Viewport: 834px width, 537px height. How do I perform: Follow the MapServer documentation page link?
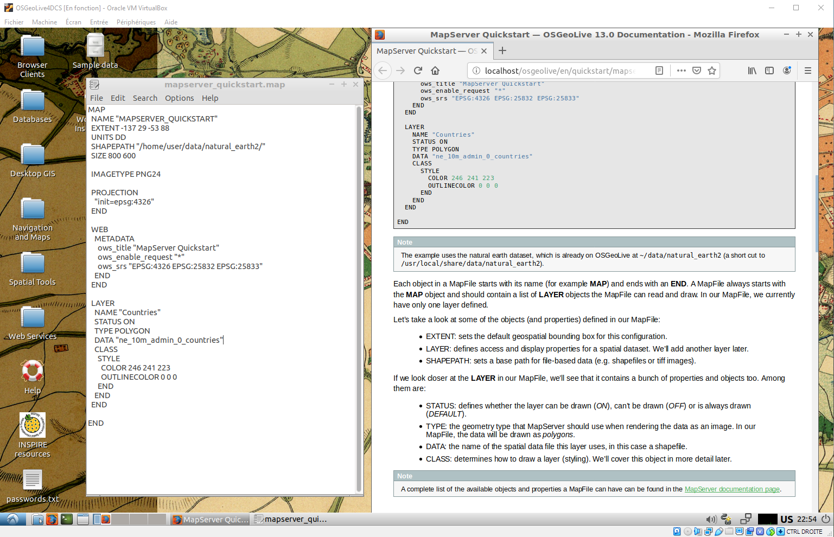[732, 489]
